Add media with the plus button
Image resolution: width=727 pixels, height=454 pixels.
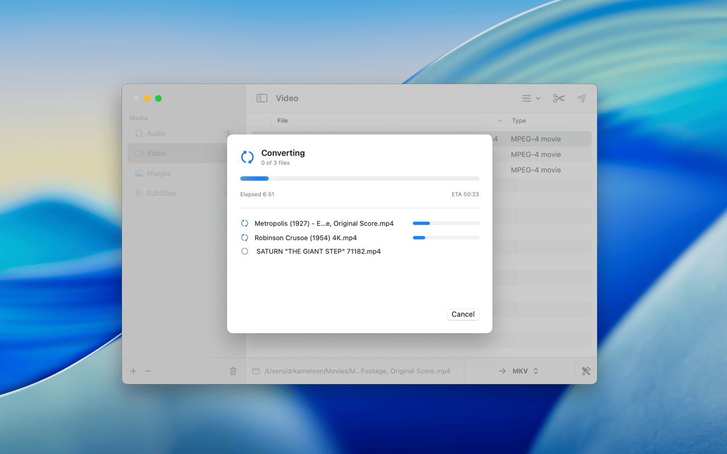133,371
